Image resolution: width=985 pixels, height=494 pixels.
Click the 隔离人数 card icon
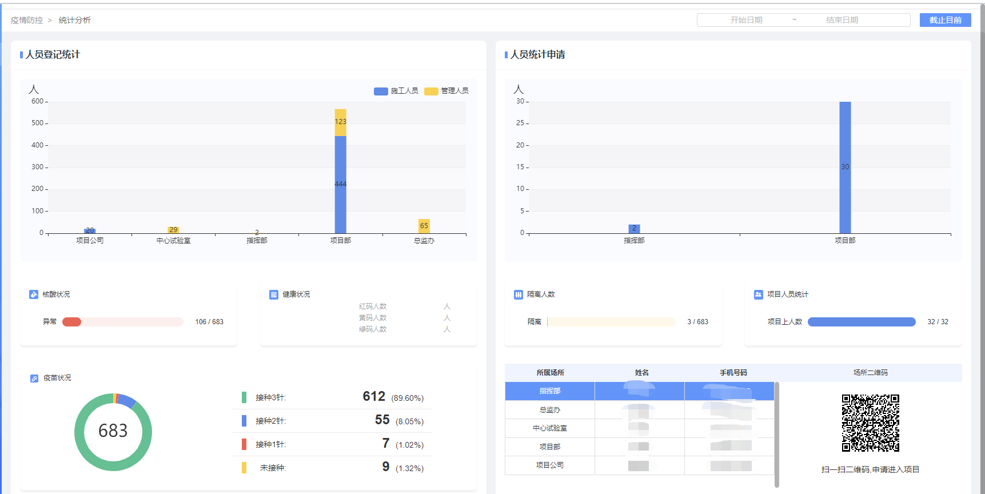[x=519, y=294]
